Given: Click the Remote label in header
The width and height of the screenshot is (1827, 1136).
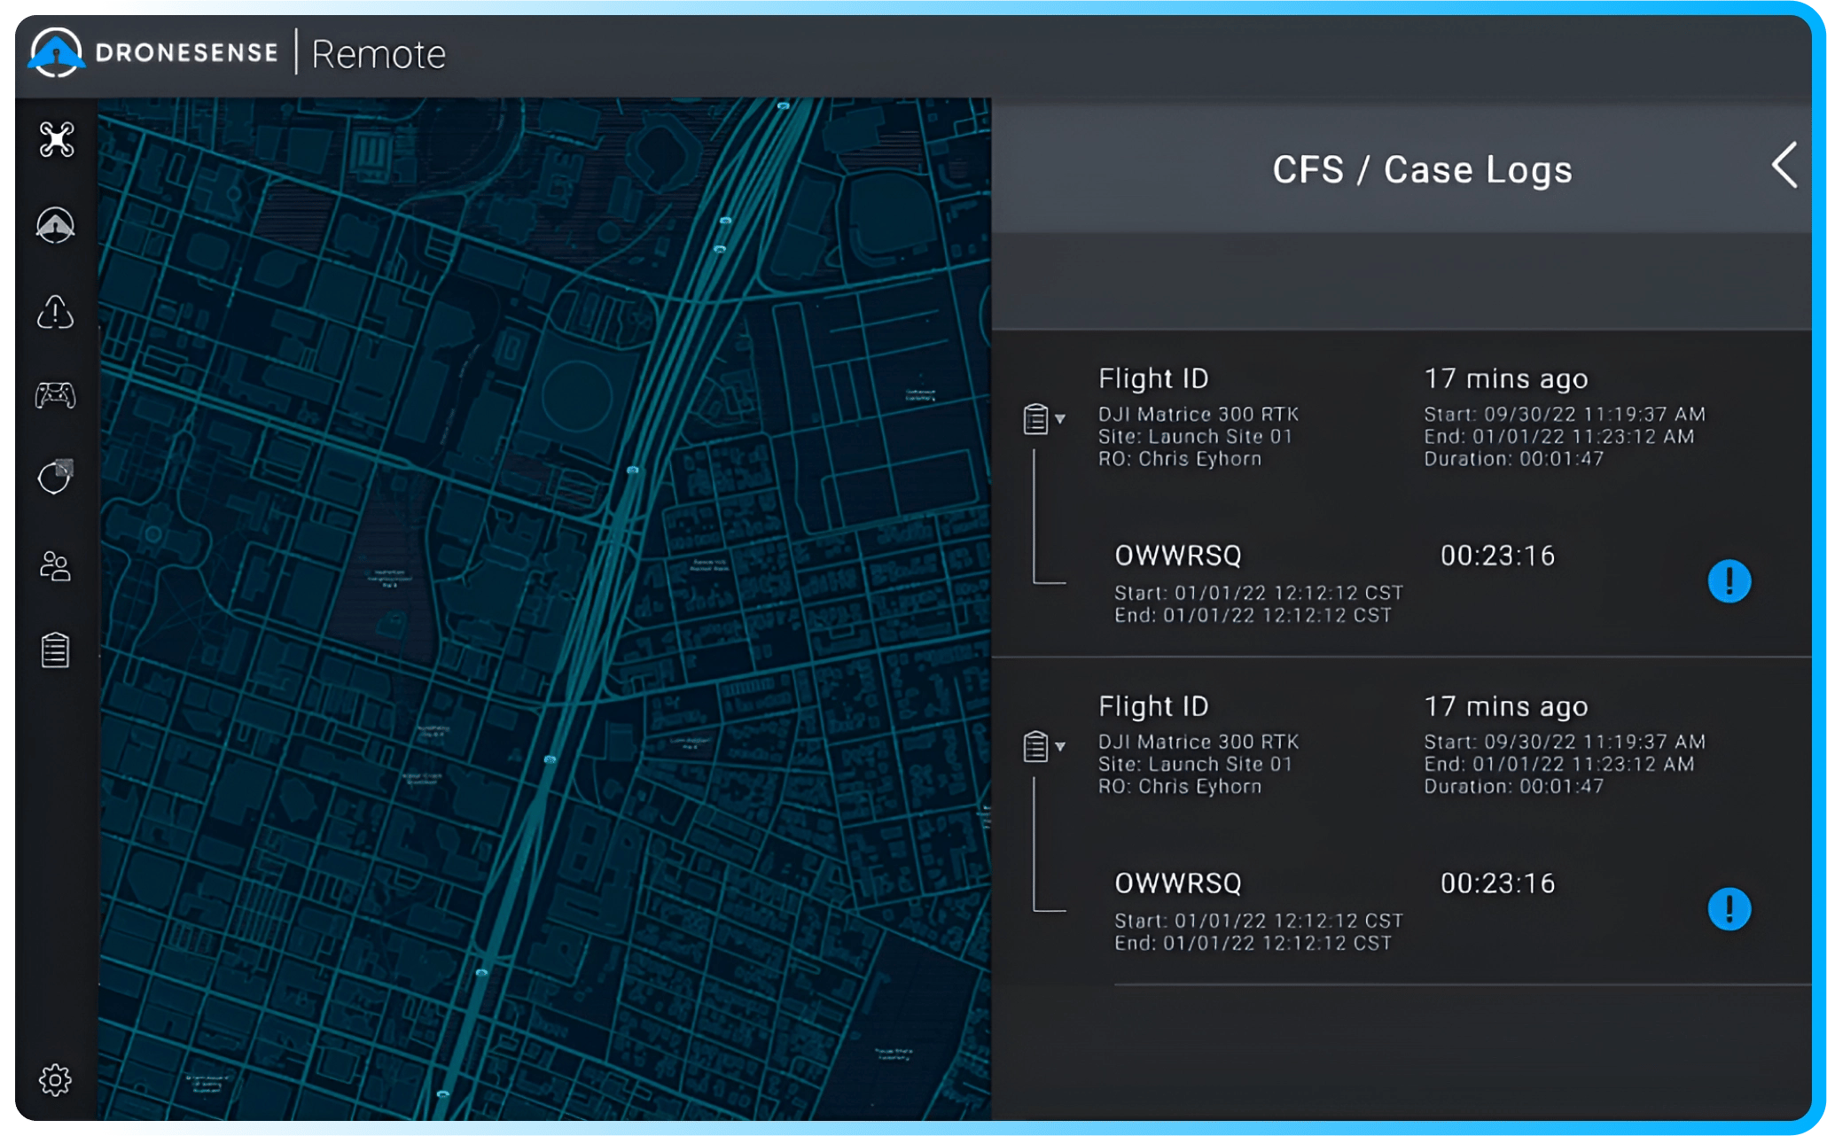Looking at the screenshot, I should [x=379, y=55].
